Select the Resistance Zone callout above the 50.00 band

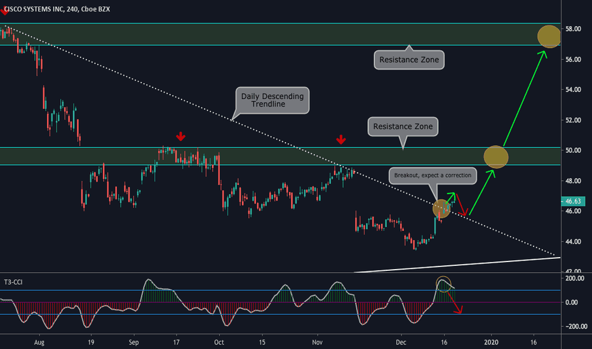pos(403,126)
